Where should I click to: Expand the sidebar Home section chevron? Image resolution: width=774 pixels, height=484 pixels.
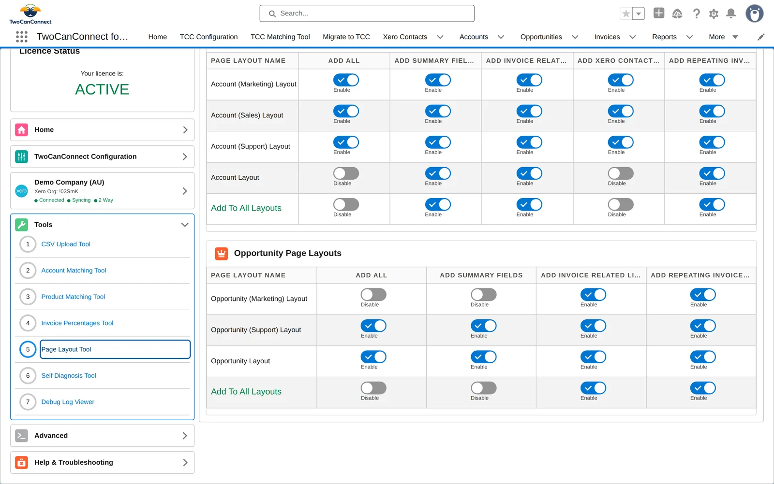pyautogui.click(x=185, y=130)
